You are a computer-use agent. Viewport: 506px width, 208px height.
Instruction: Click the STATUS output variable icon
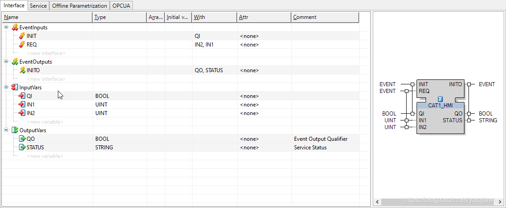(22, 148)
